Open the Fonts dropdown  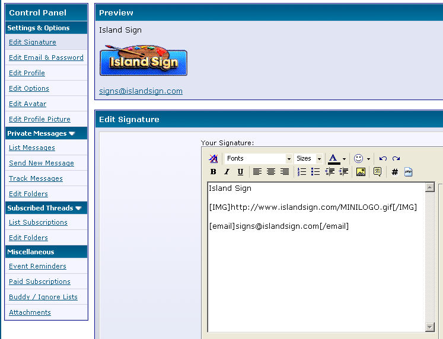[x=258, y=158]
